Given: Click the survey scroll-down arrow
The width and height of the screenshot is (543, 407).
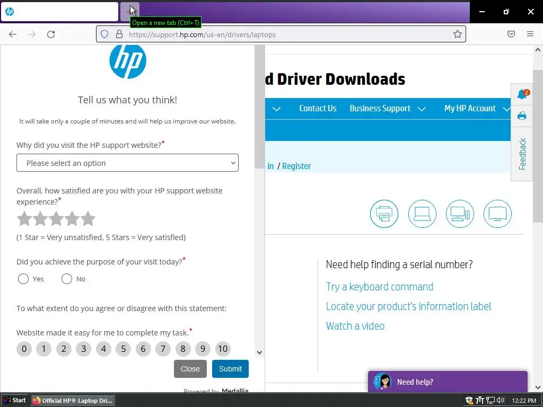Looking at the screenshot, I should click(259, 352).
